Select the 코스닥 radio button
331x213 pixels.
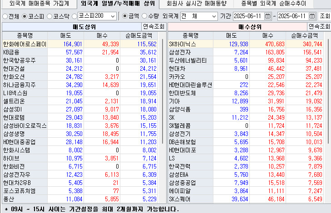coord(49,16)
